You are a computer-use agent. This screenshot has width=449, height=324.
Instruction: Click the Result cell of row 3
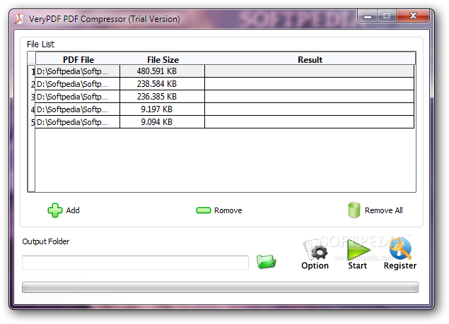click(x=309, y=97)
